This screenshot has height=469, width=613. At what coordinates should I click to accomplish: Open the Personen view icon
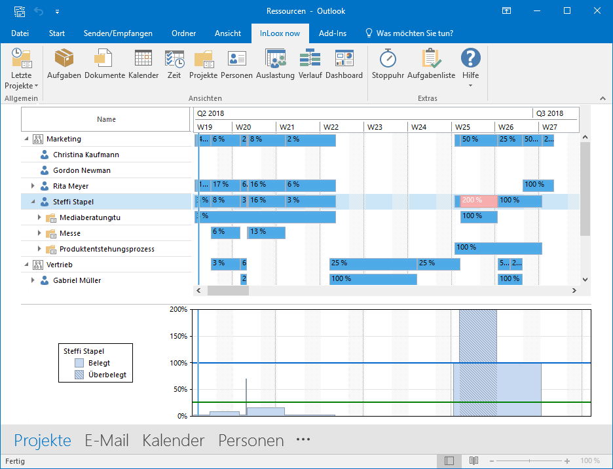pyautogui.click(x=236, y=64)
